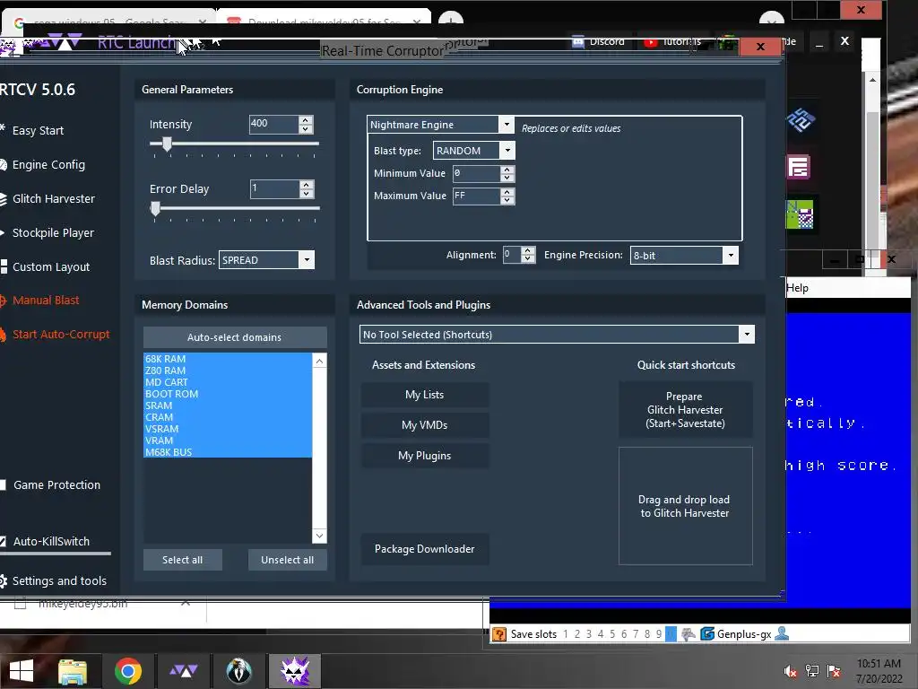Image resolution: width=918 pixels, height=689 pixels.
Task: Open the Easy Start sidebar item
Action: (x=38, y=130)
